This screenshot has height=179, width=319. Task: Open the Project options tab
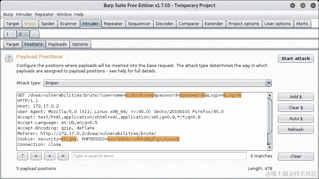pyautogui.click(x=244, y=24)
